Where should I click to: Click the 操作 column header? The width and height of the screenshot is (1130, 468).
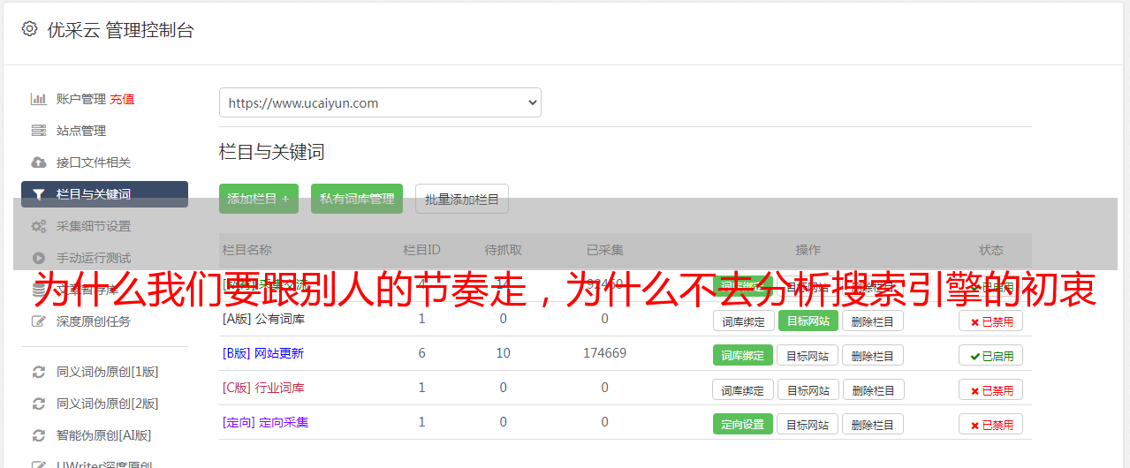click(x=808, y=250)
